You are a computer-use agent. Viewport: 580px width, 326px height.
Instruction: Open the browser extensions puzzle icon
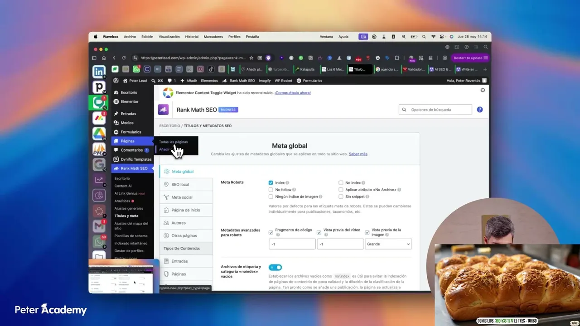click(397, 58)
